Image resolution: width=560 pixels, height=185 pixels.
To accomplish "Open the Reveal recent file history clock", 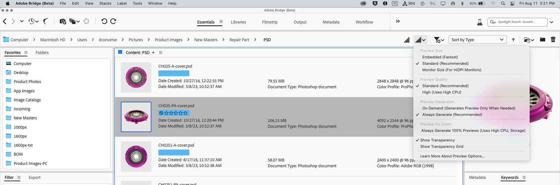I will coord(33,21).
